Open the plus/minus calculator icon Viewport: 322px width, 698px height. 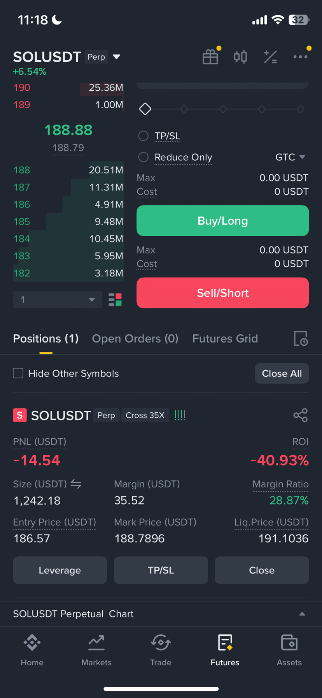(270, 57)
